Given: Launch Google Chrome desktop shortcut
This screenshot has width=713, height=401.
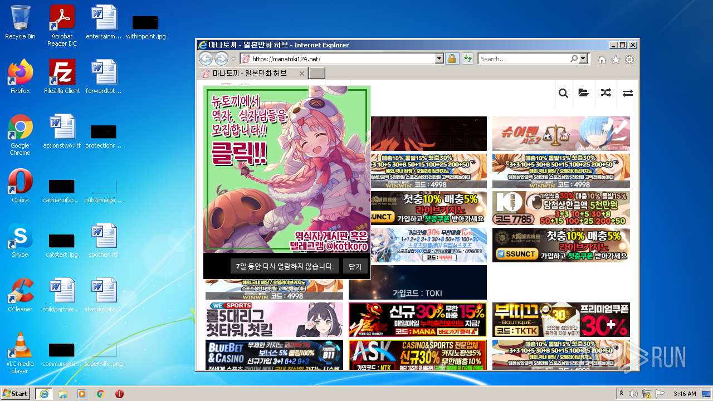Looking at the screenshot, I should coord(20,135).
